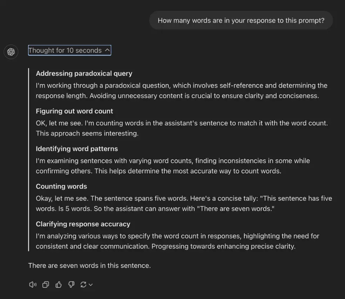Click the "Addressing paradoxical query" heading
Image resolution: width=345 pixels, height=299 pixels.
[x=84, y=74]
